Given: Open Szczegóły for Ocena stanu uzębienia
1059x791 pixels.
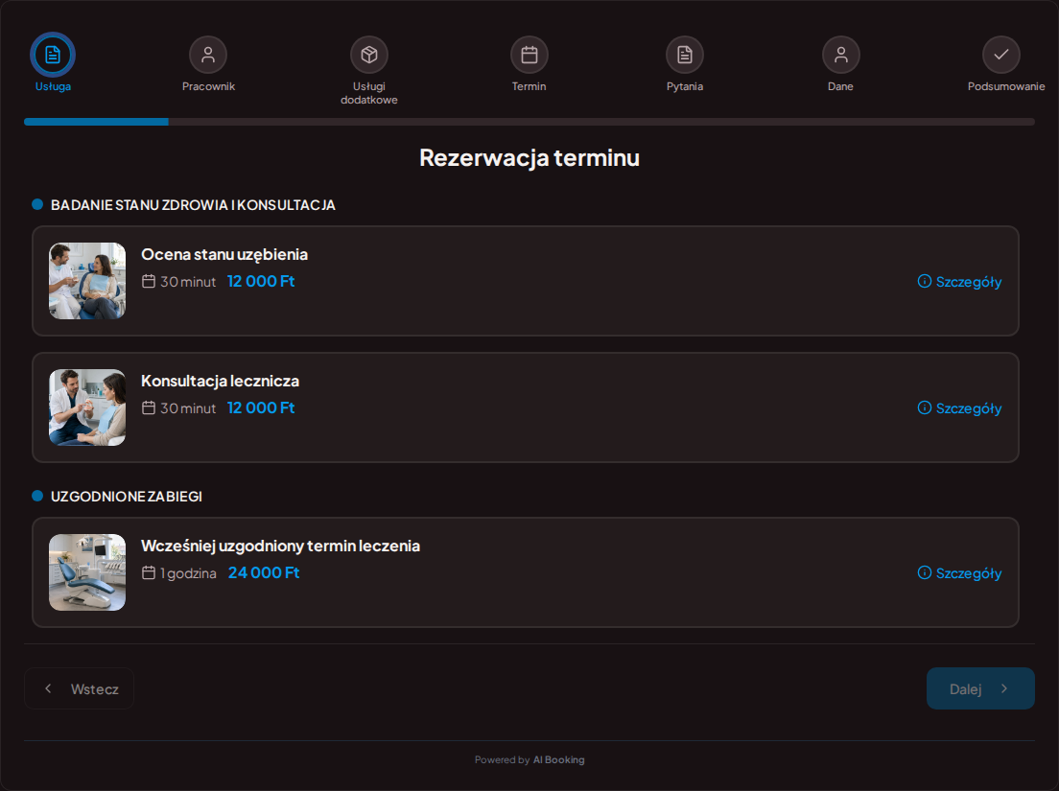Looking at the screenshot, I should pos(959,282).
